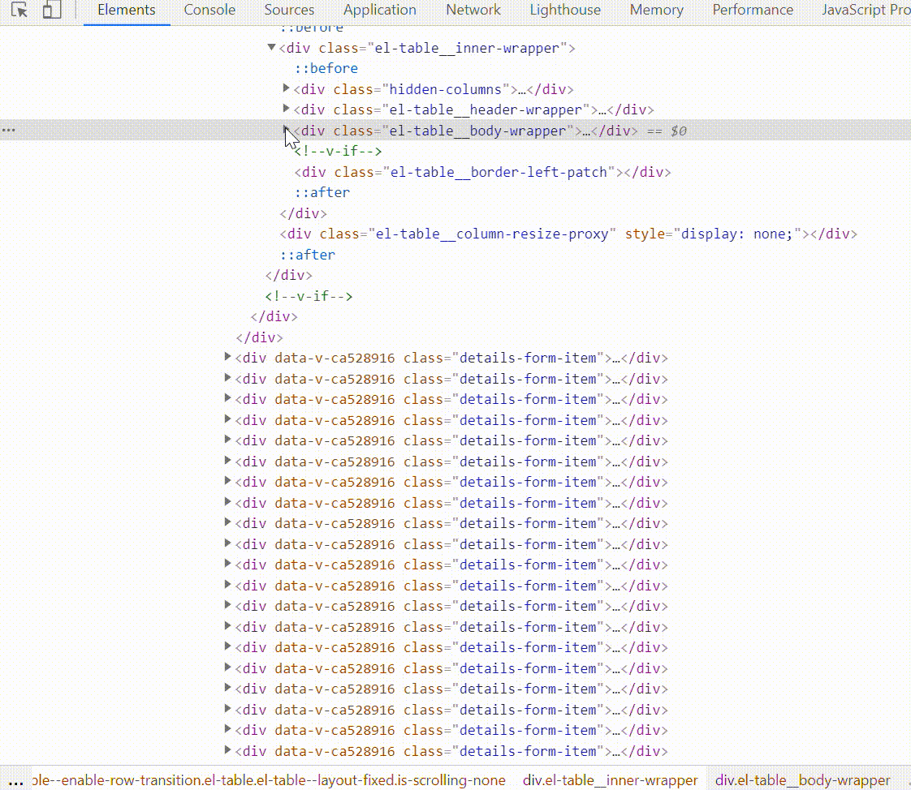Image resolution: width=911 pixels, height=790 pixels.
Task: Open the Lighthouse tab
Action: click(x=564, y=11)
